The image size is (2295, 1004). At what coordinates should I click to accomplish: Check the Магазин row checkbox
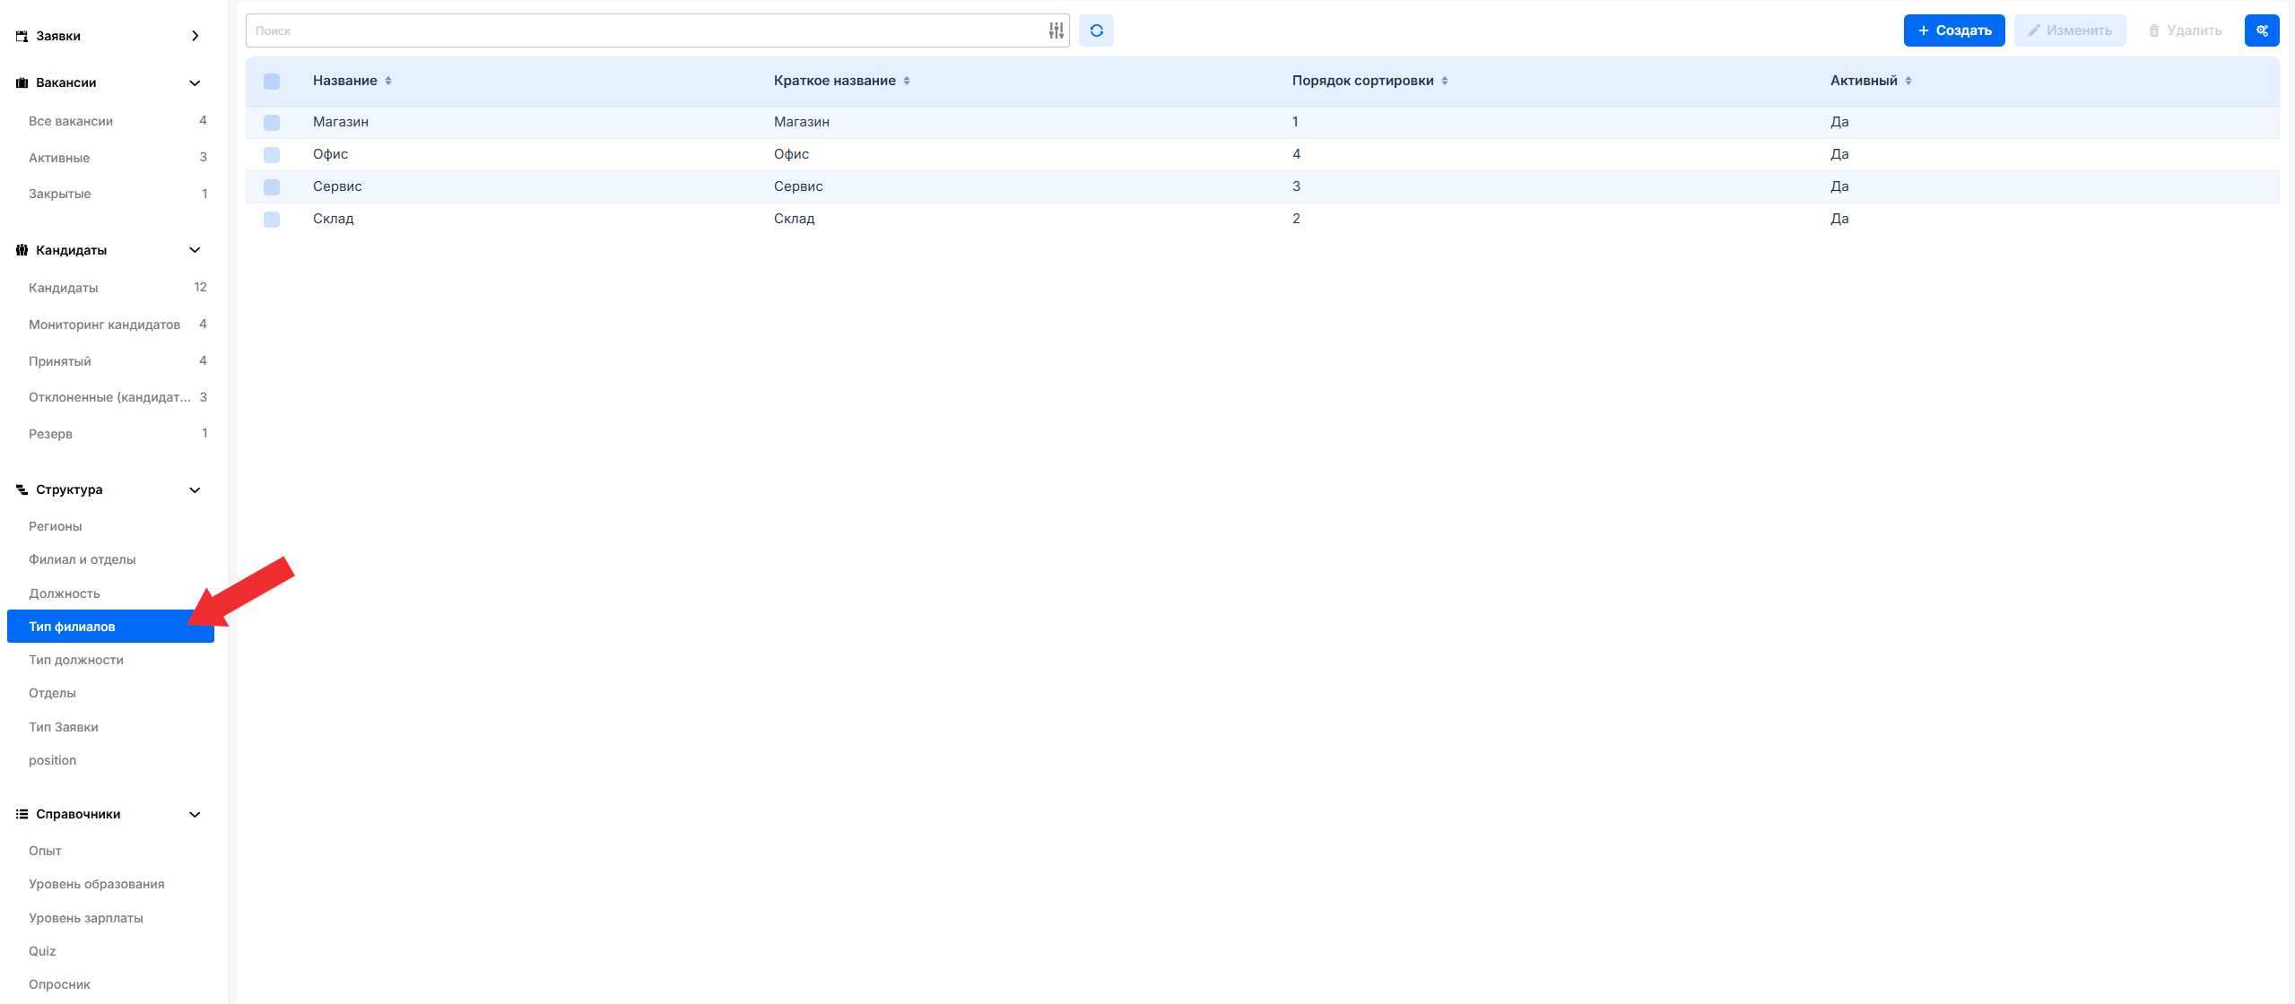(x=272, y=122)
